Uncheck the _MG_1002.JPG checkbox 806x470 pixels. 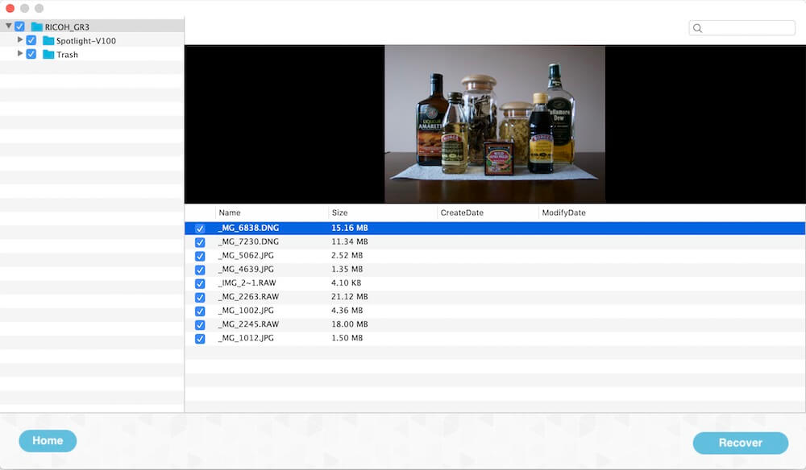coord(200,311)
